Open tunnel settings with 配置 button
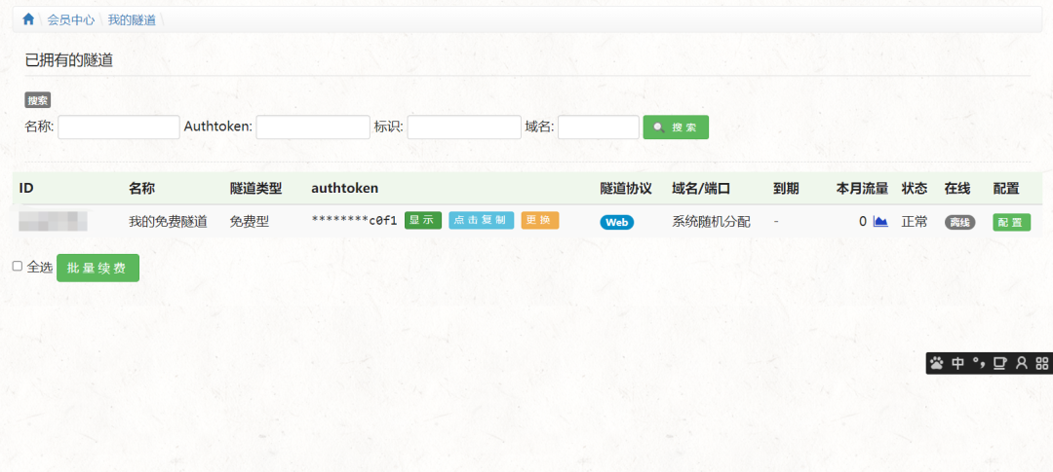 (1011, 223)
